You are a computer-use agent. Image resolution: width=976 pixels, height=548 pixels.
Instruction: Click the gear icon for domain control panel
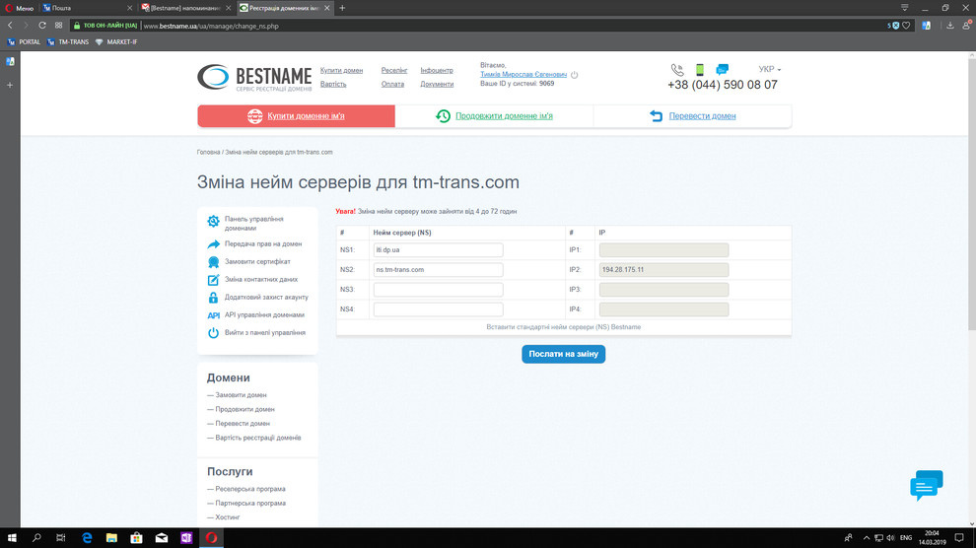pos(214,222)
